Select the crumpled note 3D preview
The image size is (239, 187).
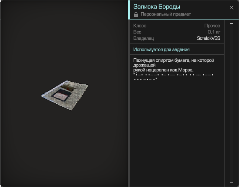64,95
